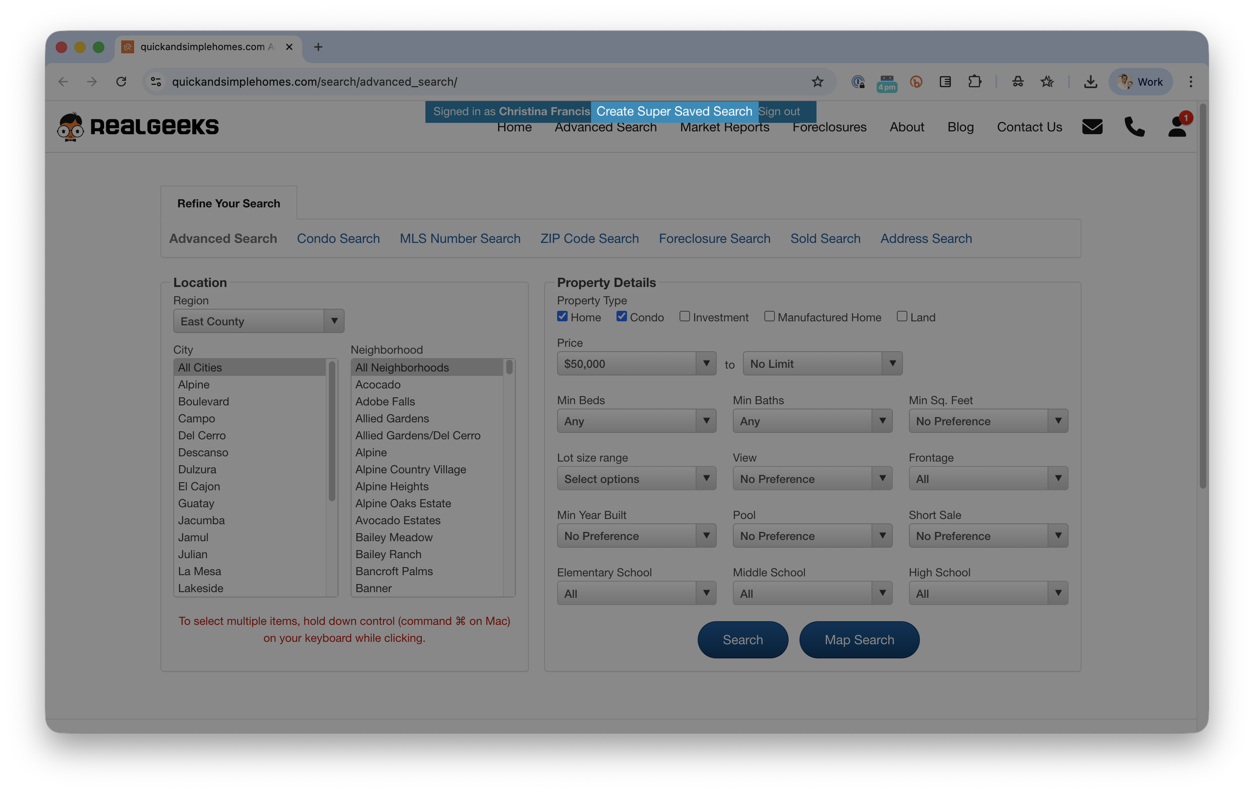Open Chrome three-dot menu
Image resolution: width=1254 pixels, height=793 pixels.
pos(1191,82)
